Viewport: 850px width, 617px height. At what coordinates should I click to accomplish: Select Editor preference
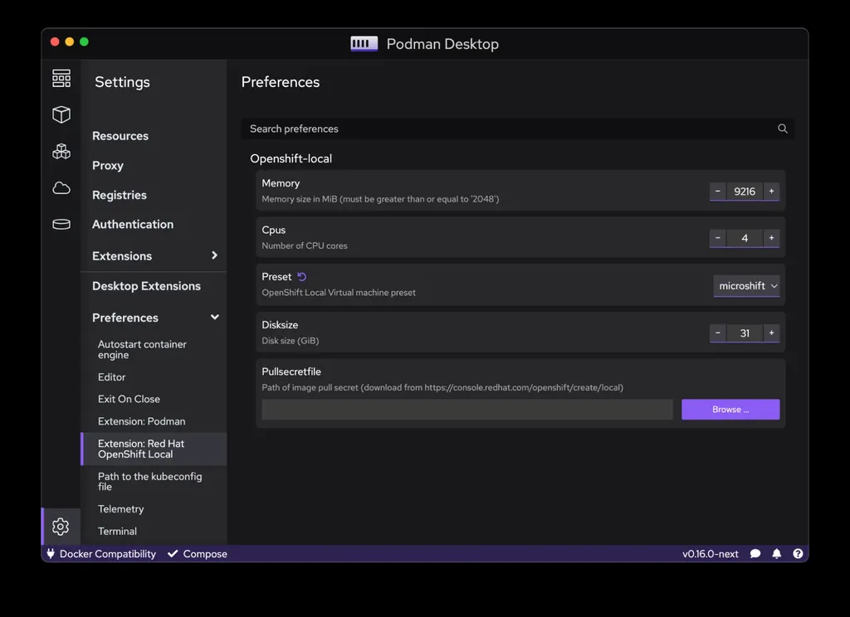[112, 377]
